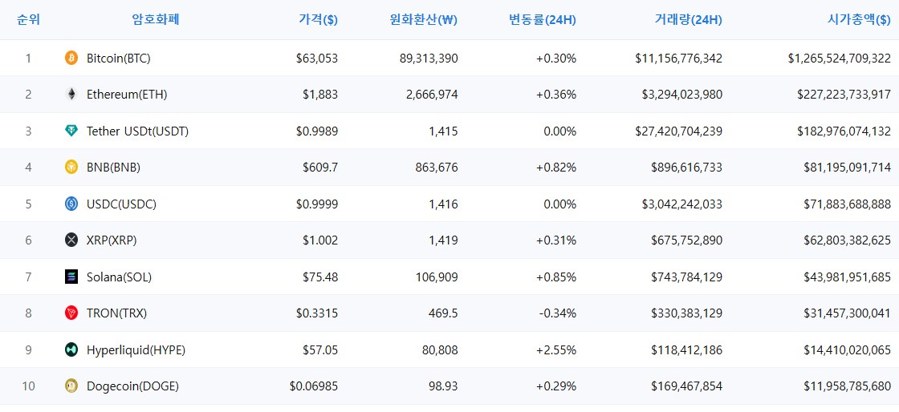Select USDC price $0.9999
Screen dimensions: 899x412
point(317,204)
